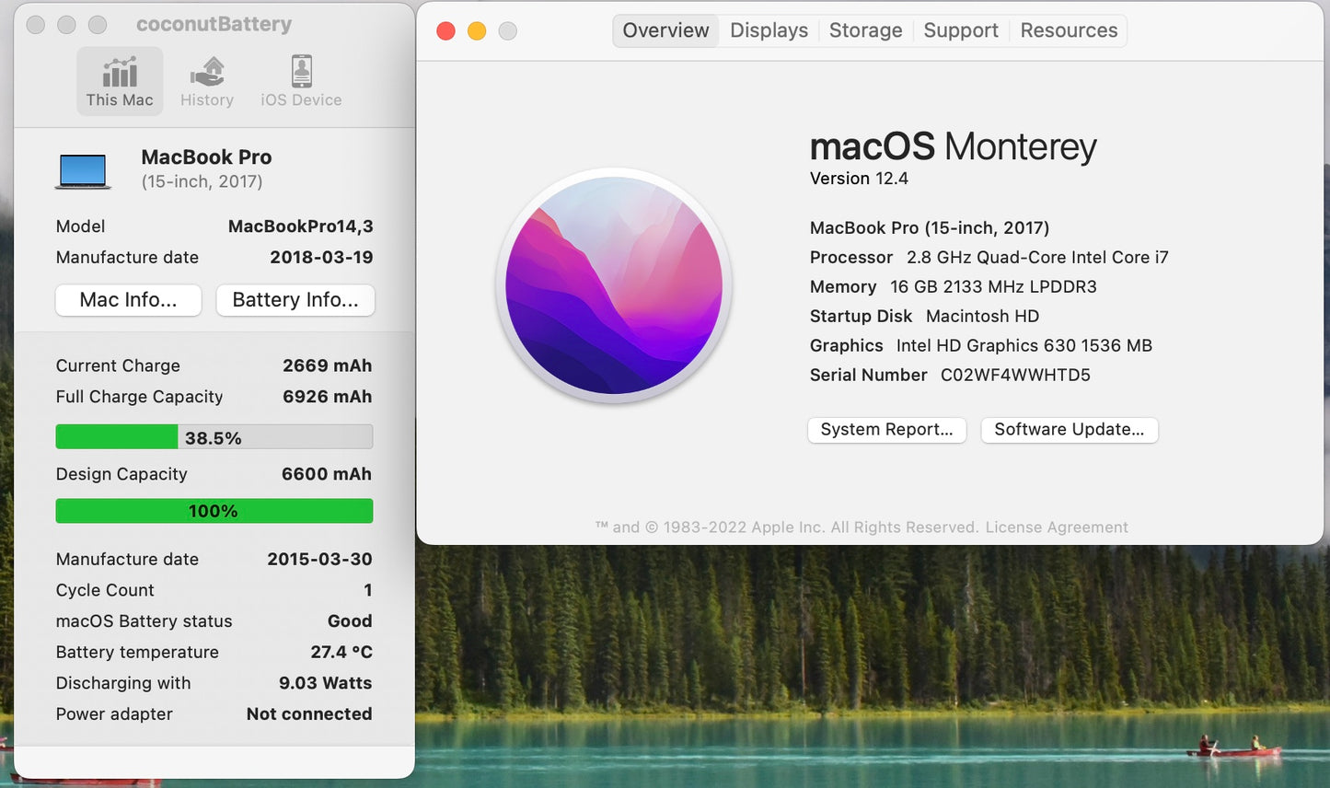1330x788 pixels.
Task: Open Mac Info details
Action: tap(128, 300)
